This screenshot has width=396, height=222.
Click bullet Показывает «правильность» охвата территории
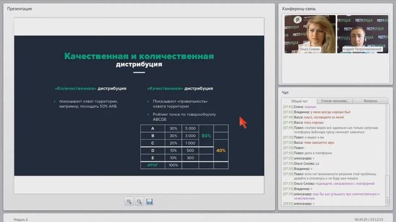[x=180, y=104]
